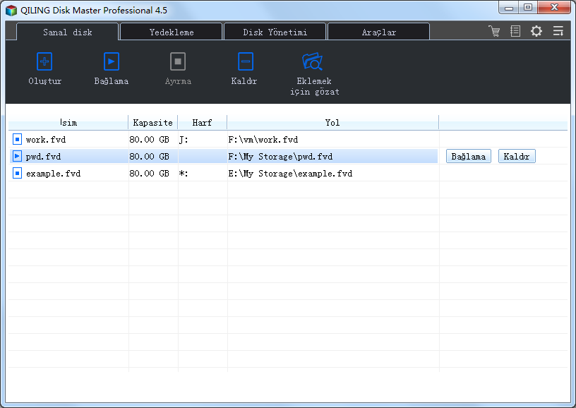The image size is (576, 408).
Task: Select the example.fvd file name
Action: 53,174
